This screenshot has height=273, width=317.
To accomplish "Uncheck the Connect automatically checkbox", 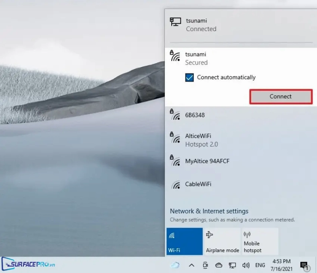I will click(190, 77).
